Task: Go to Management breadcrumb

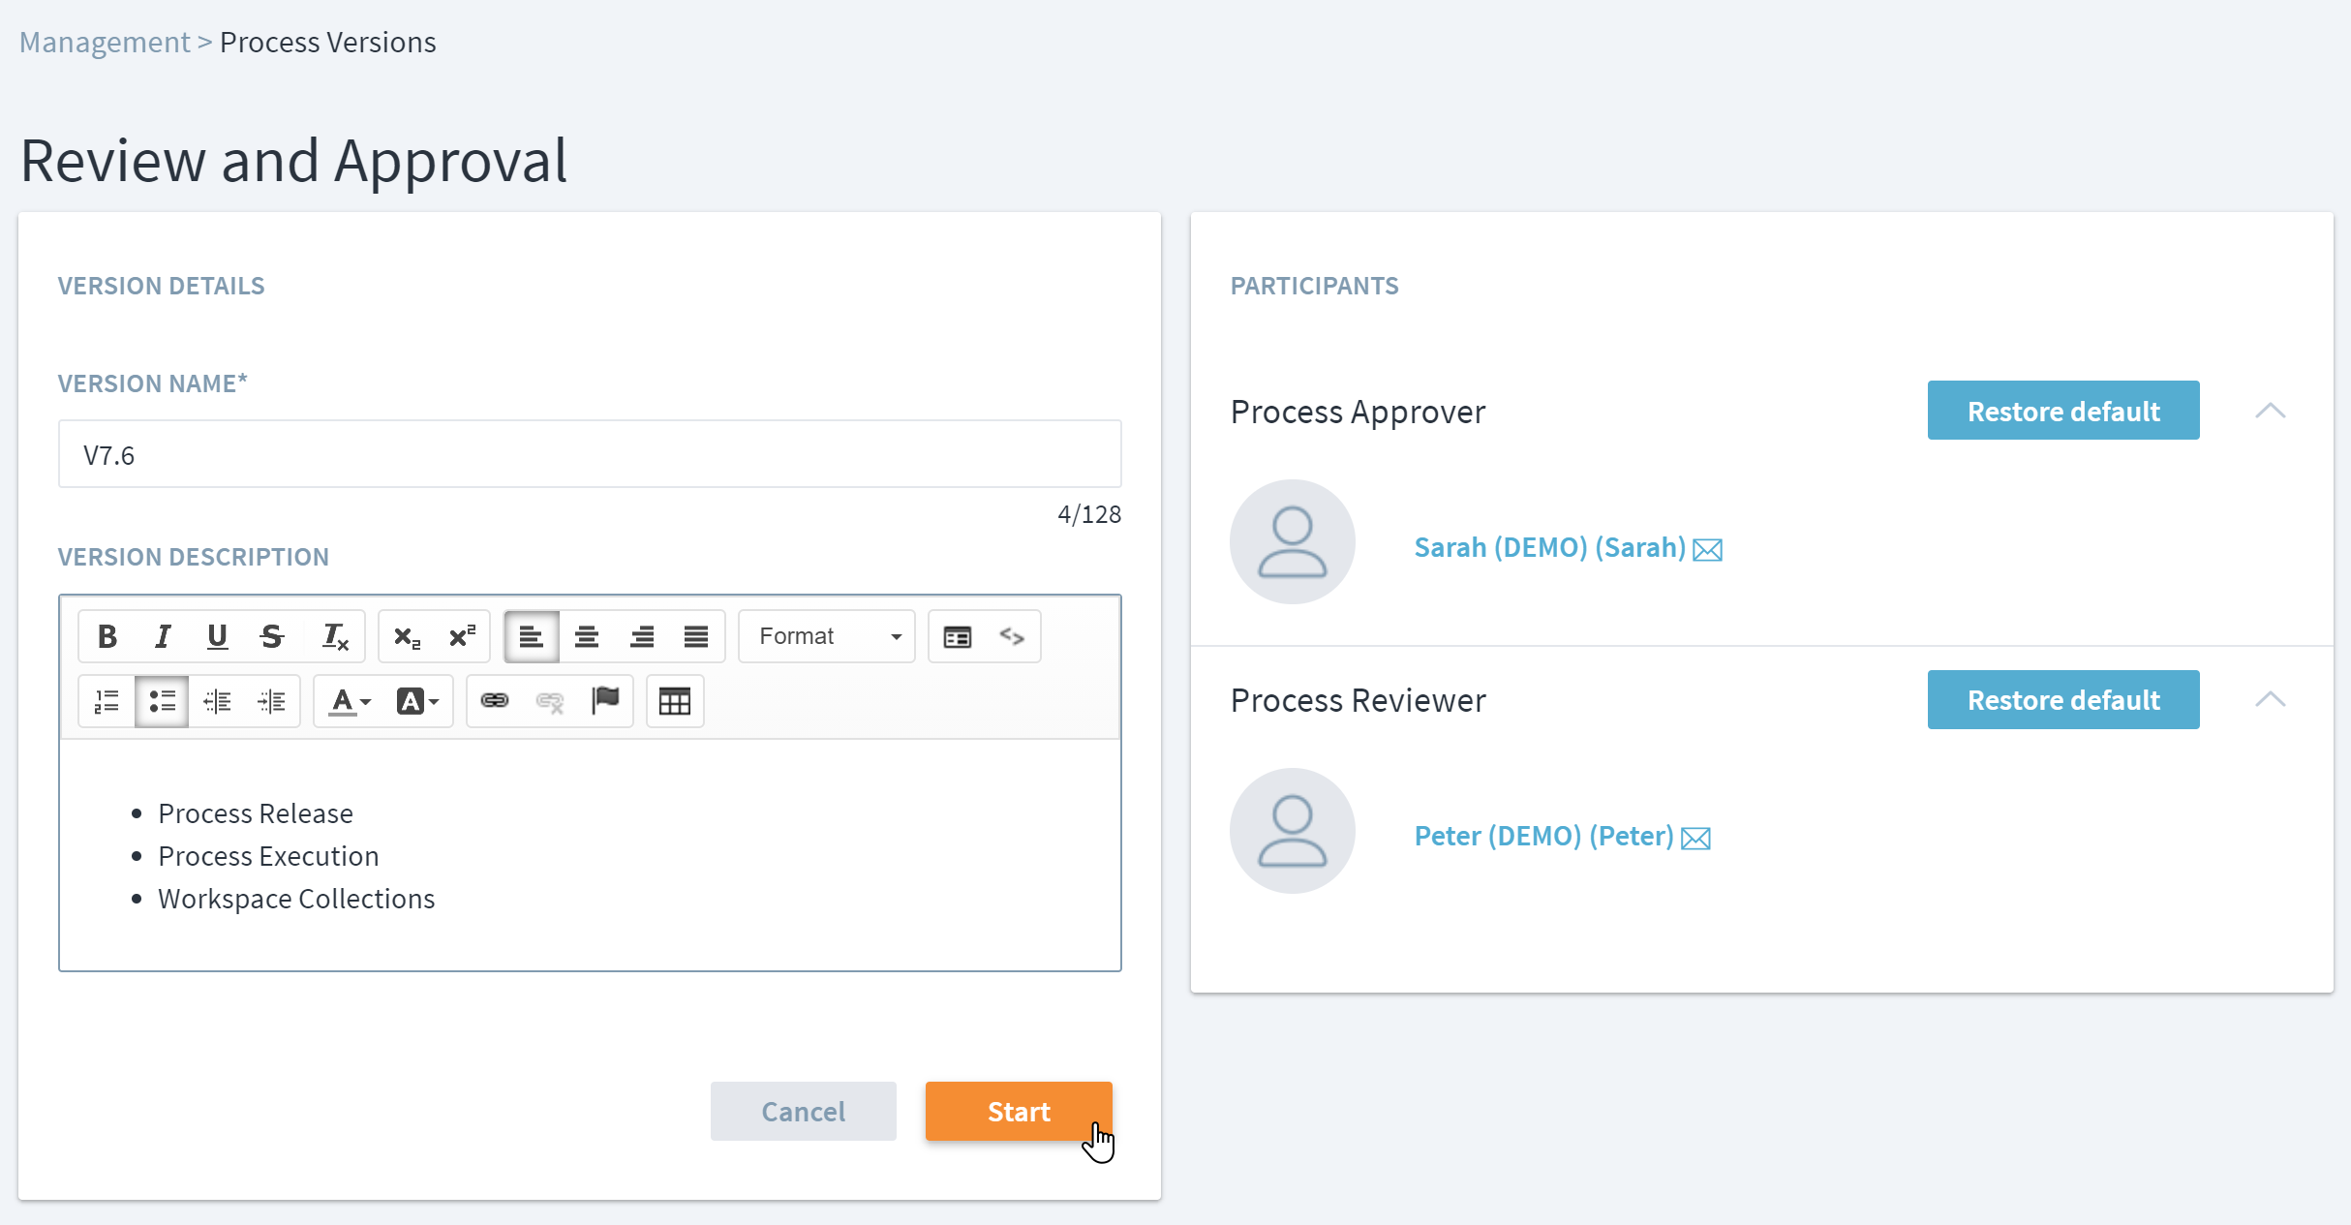Action: click(105, 43)
